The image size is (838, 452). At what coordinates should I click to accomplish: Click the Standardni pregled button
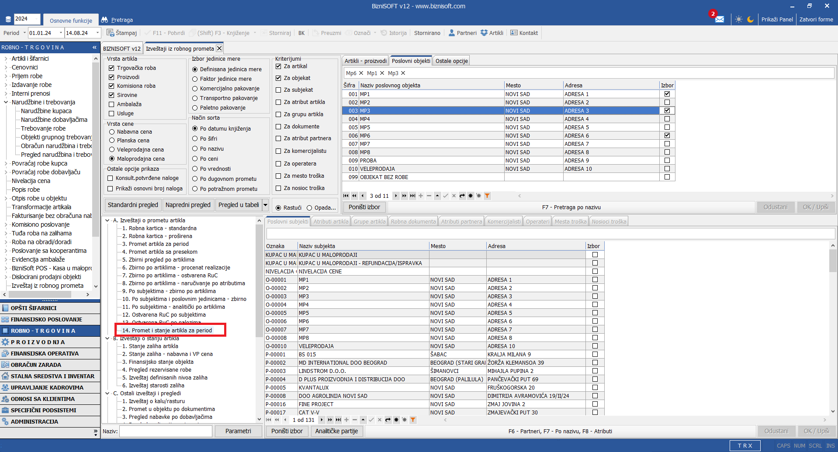133,205
